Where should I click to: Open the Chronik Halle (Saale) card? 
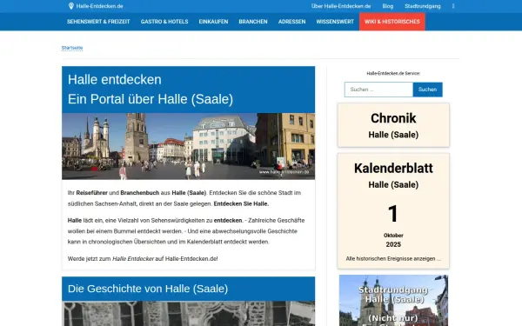point(393,125)
